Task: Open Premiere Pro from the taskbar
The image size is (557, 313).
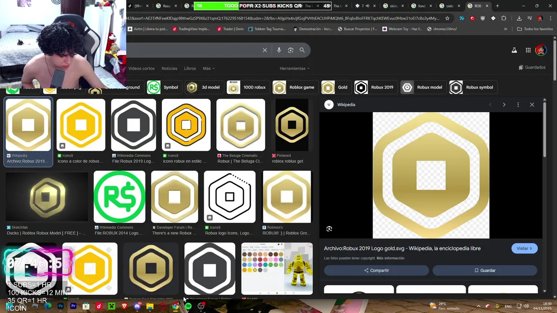Action: tap(73, 306)
